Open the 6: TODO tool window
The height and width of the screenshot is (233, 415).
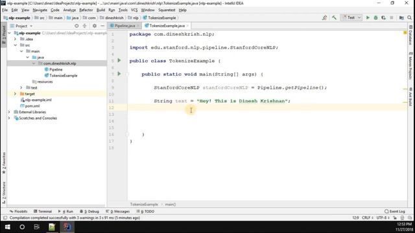tap(145, 212)
